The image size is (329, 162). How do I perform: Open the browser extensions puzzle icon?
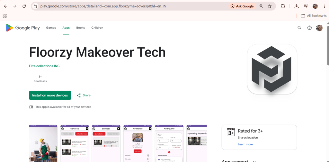(283, 6)
